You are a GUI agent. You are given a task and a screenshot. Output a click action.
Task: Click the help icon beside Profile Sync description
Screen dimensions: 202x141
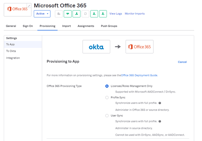160,103
